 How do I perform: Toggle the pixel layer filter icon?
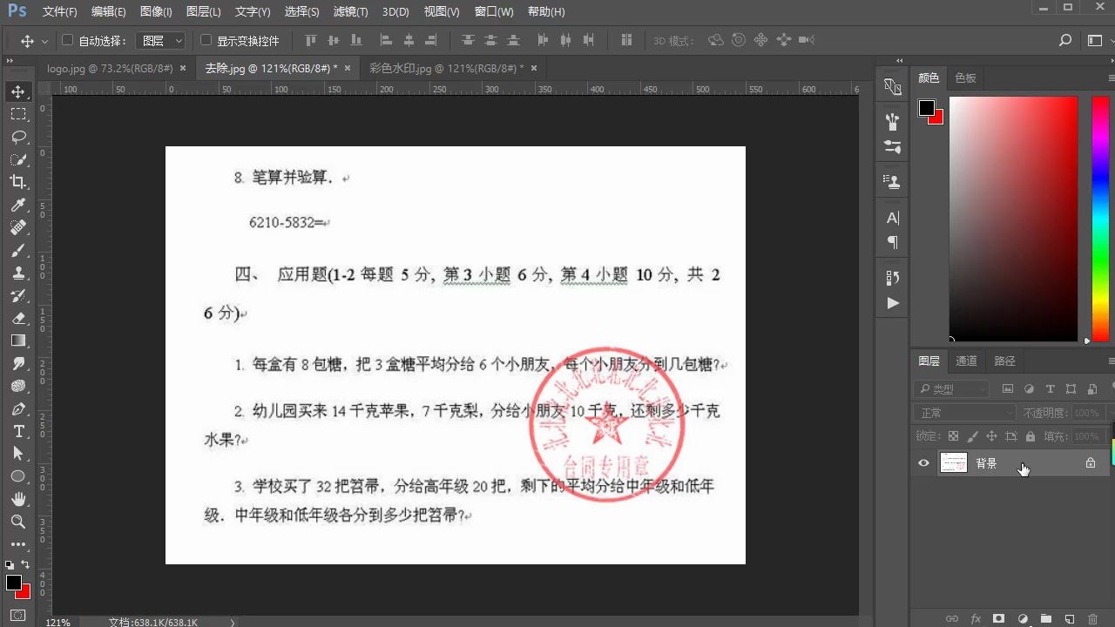(x=1008, y=389)
